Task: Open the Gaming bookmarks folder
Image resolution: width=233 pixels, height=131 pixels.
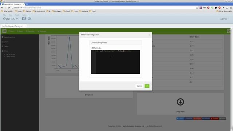Action: 27,11
